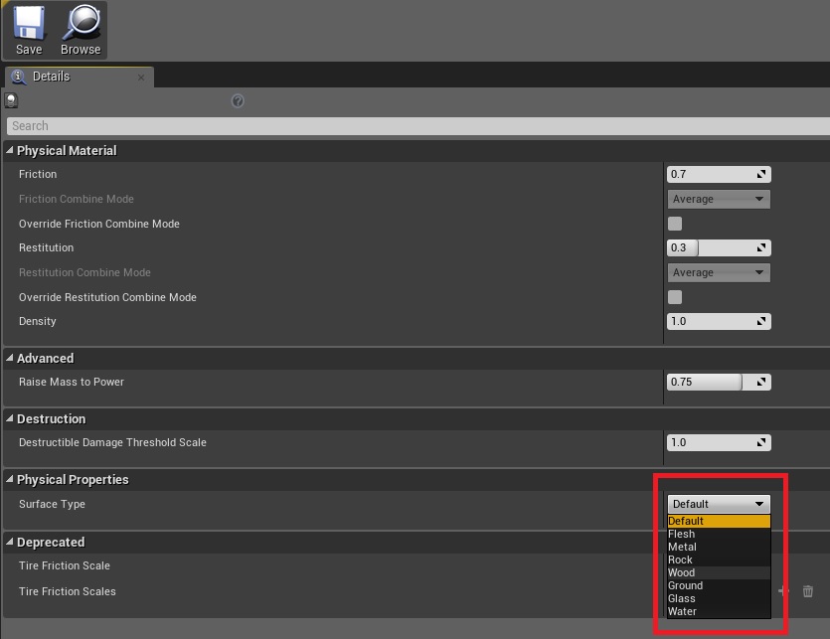Image resolution: width=830 pixels, height=639 pixels.
Task: Click the Save toolbar icon
Action: (29, 29)
